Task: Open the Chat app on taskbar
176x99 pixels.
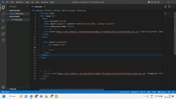Action: pos(26,96)
